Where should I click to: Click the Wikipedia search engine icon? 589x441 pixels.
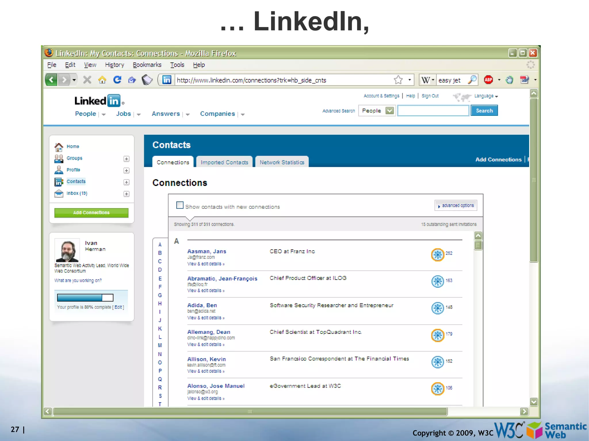[425, 80]
